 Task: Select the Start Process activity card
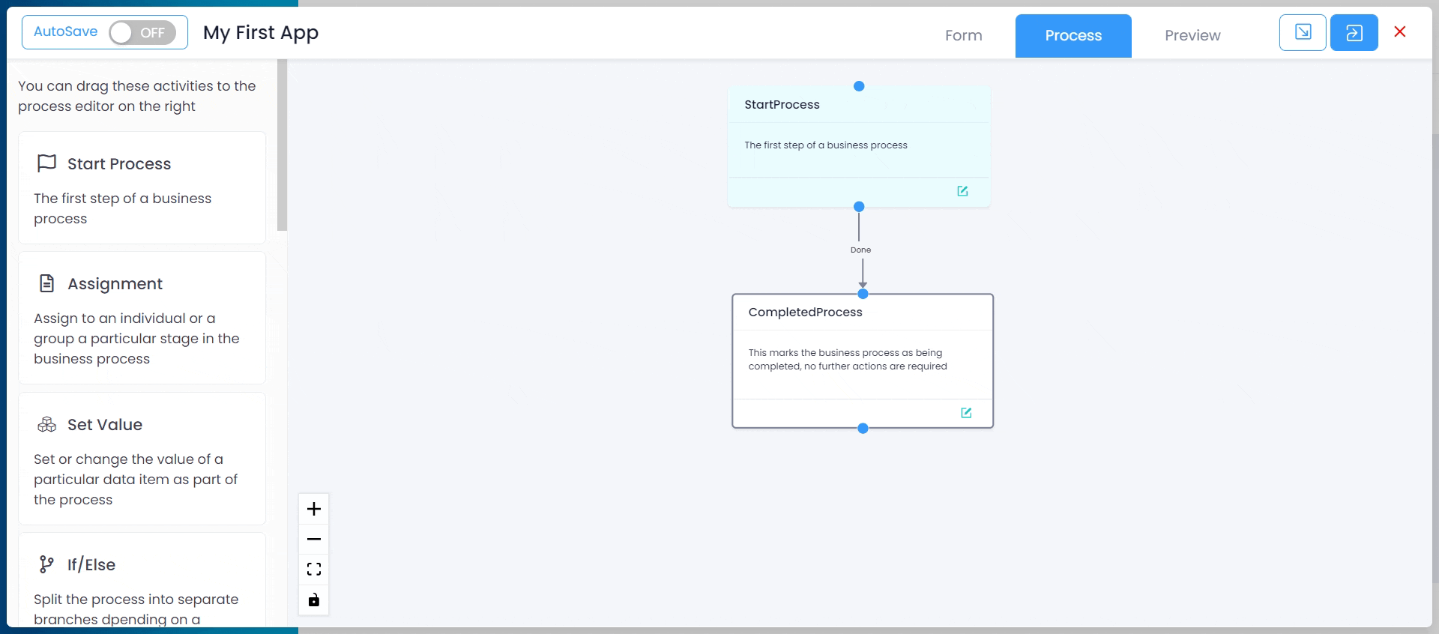tap(142, 187)
